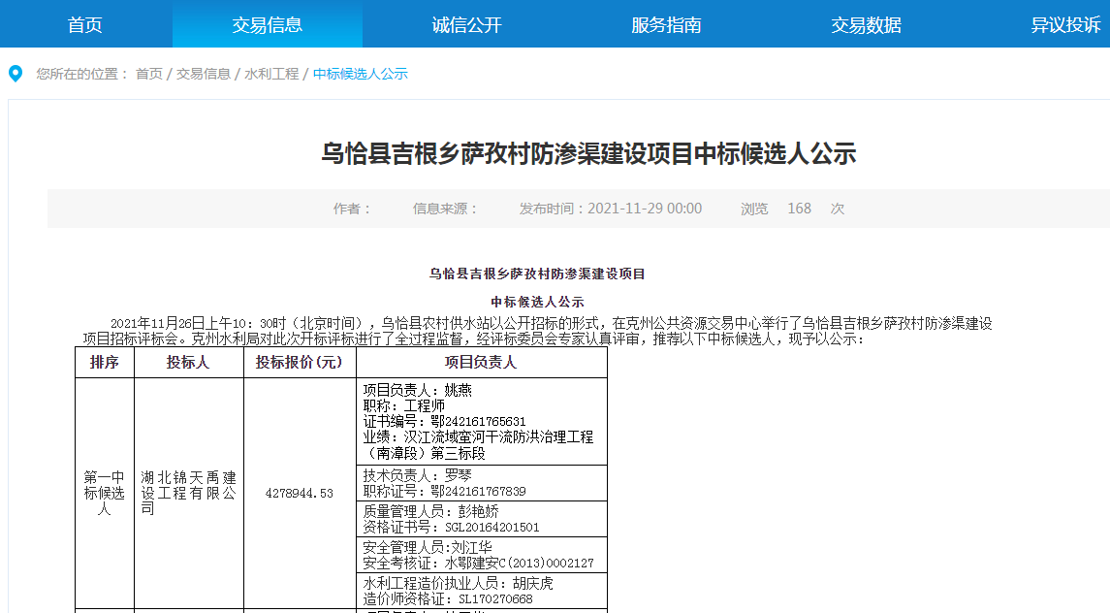Image resolution: width=1110 pixels, height=613 pixels.
Task: Click the 项目负责人 column header
Action: tap(481, 363)
